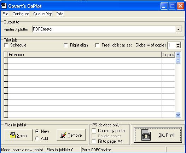Click the eraser icon on Remove button
This screenshot has height=153, width=186.
coord(63,135)
